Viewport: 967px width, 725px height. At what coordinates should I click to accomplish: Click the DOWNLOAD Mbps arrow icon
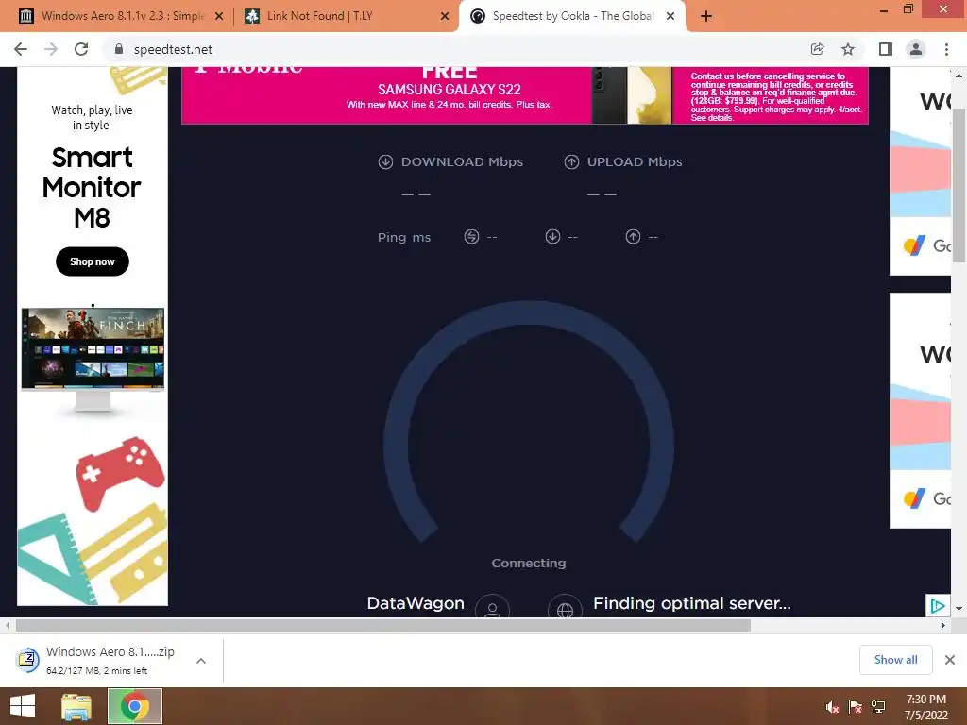tap(385, 162)
